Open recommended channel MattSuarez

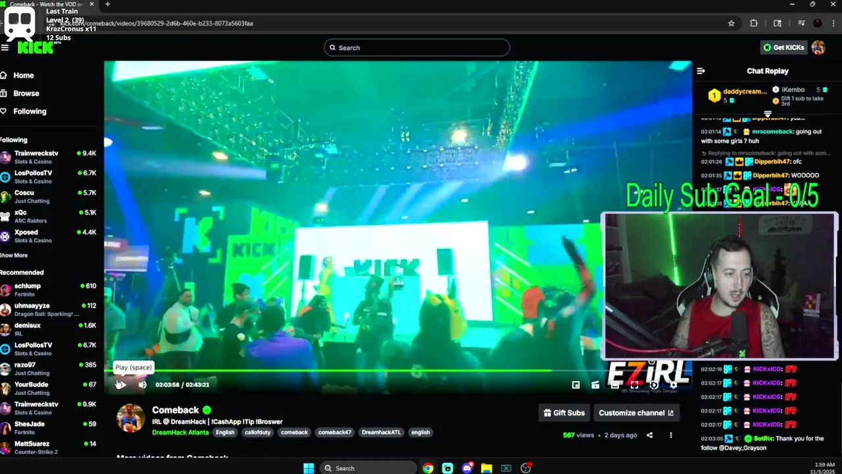[x=49, y=448]
